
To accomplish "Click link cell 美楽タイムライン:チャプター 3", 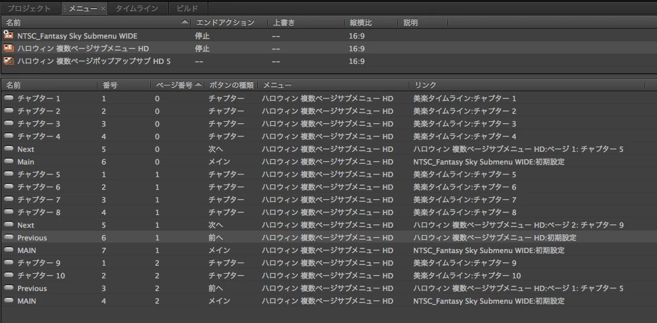I will coord(465,124).
